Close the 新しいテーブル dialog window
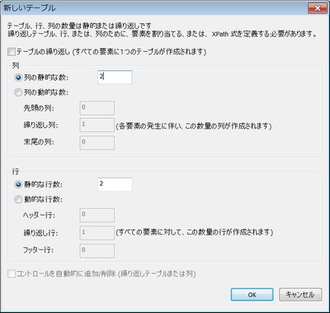 [x=318, y=8]
